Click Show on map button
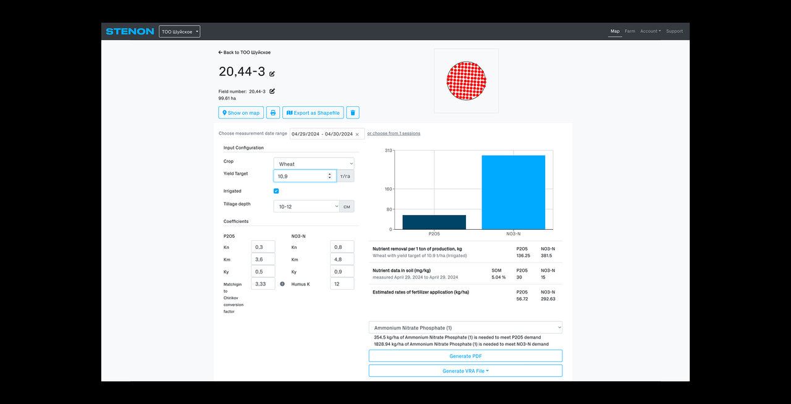The height and width of the screenshot is (404, 791). (241, 112)
